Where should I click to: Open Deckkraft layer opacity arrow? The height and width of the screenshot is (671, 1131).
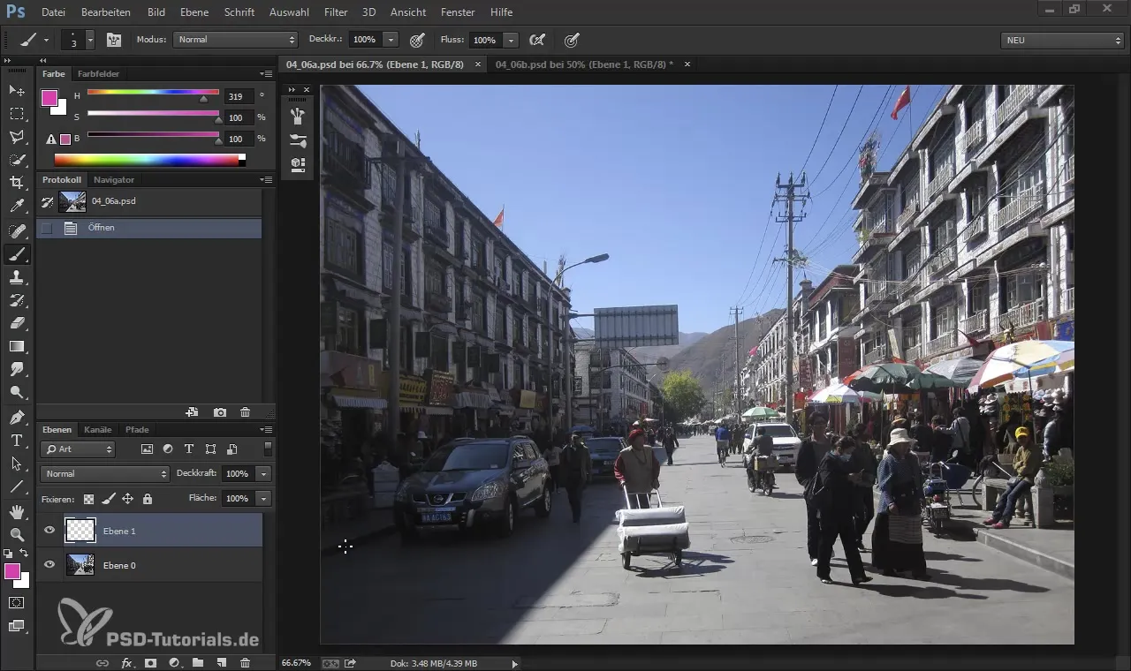pyautogui.click(x=263, y=474)
